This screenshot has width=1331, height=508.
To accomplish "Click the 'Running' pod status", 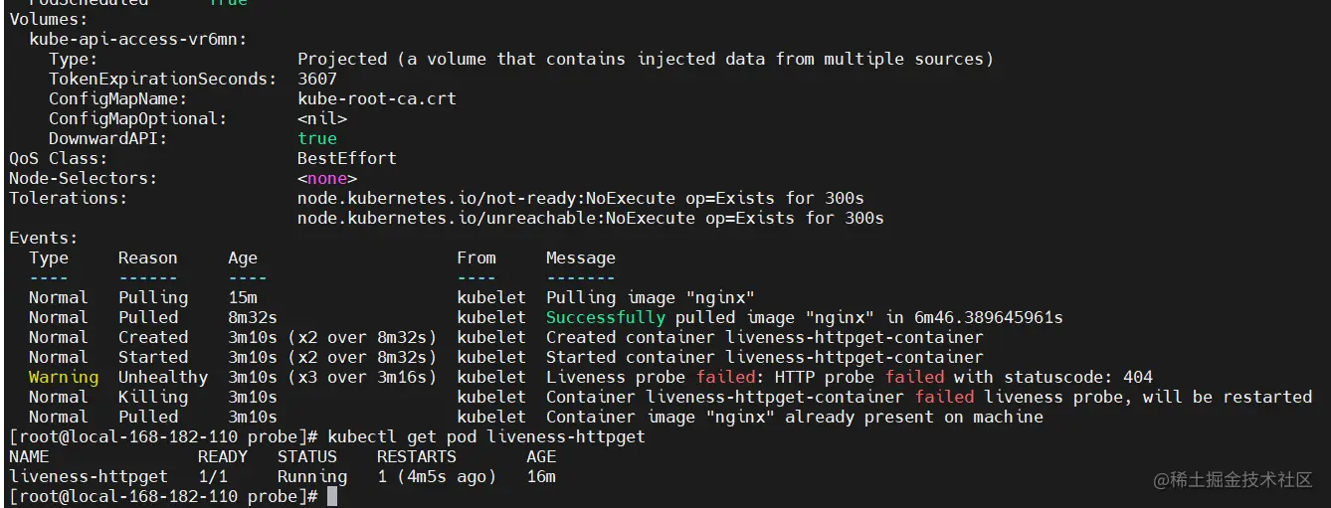I will [x=312, y=476].
